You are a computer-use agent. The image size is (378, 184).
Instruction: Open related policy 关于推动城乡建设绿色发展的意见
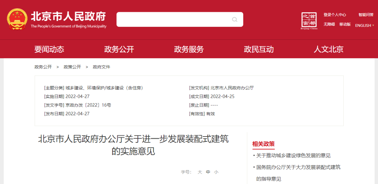[293, 156]
